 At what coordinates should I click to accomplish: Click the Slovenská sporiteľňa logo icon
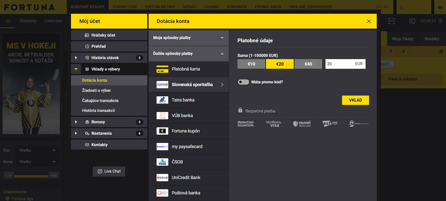click(x=162, y=85)
